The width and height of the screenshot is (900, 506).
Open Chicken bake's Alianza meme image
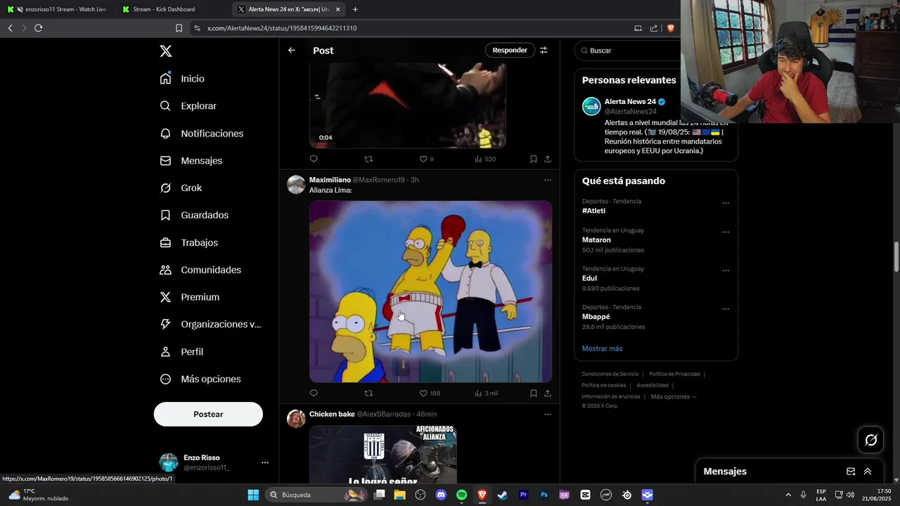pyautogui.click(x=383, y=455)
